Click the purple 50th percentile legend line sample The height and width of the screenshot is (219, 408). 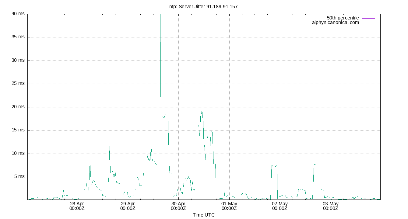368,18
